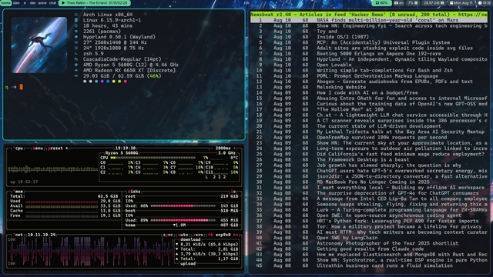Increase btop update interval with plus

(x=234, y=149)
